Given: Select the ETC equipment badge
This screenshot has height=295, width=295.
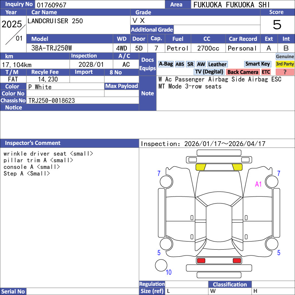Looking at the screenshot, I should (266, 72).
